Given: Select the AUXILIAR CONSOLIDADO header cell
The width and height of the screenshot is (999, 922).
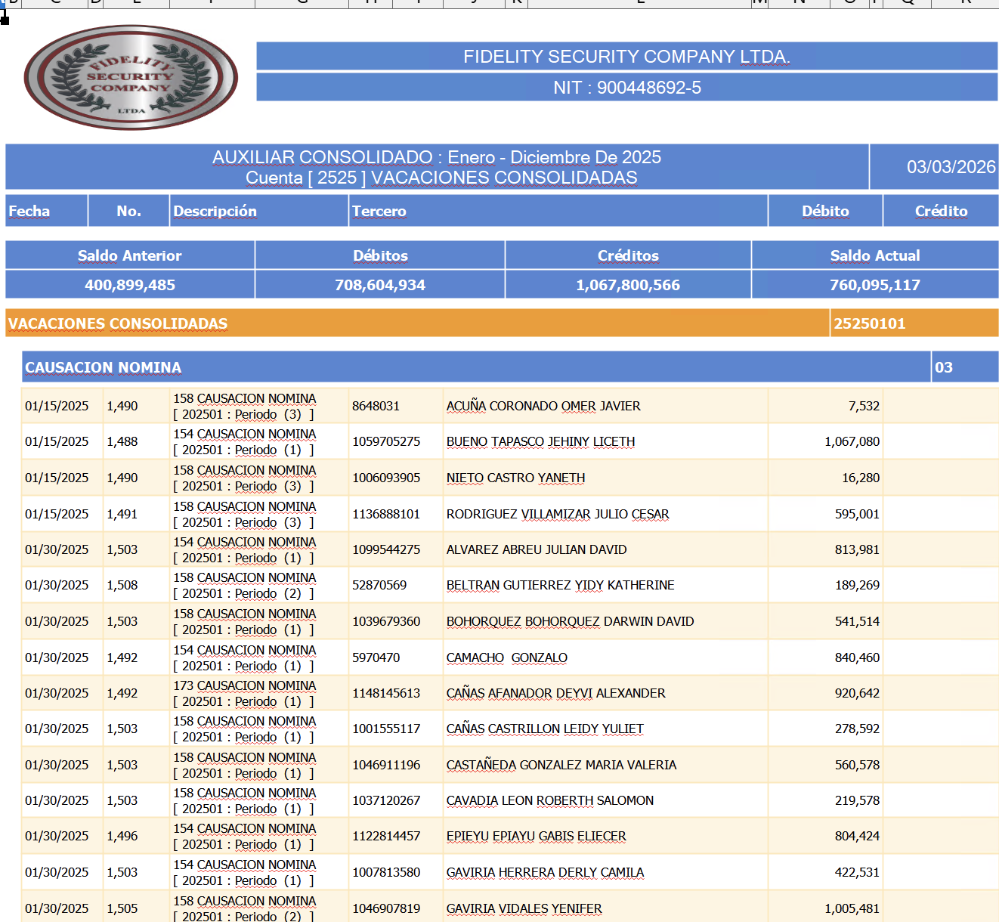Looking at the screenshot, I should tap(437, 167).
